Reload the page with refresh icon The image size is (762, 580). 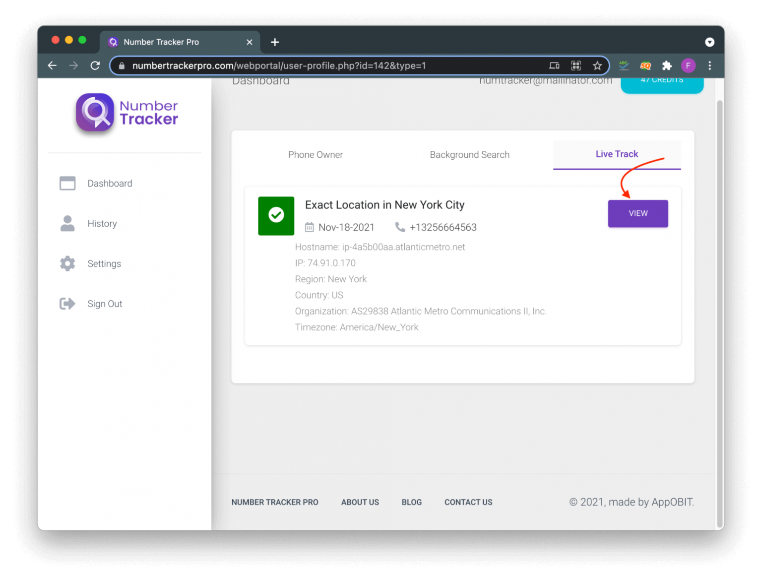(x=95, y=65)
